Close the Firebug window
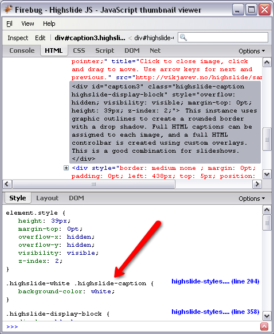 click(x=264, y=10)
